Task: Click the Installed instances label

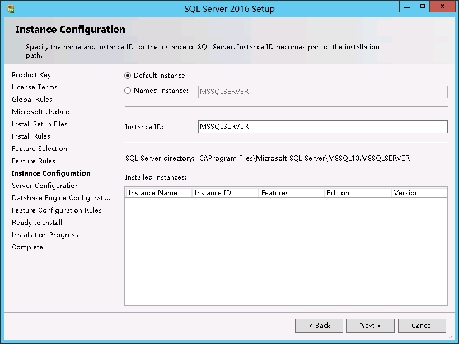Action: coord(156,177)
